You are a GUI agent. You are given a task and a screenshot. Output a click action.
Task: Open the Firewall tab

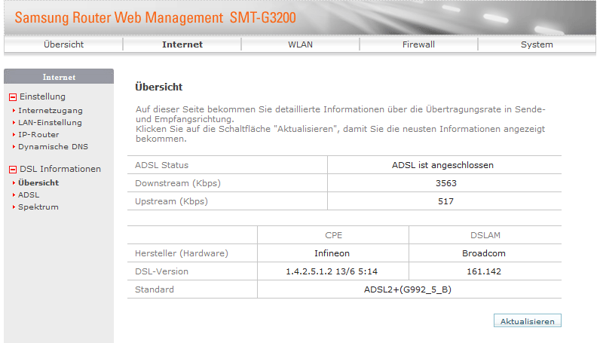(418, 44)
